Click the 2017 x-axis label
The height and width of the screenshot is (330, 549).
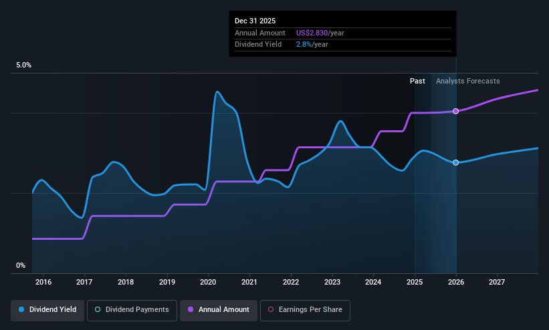(x=84, y=282)
